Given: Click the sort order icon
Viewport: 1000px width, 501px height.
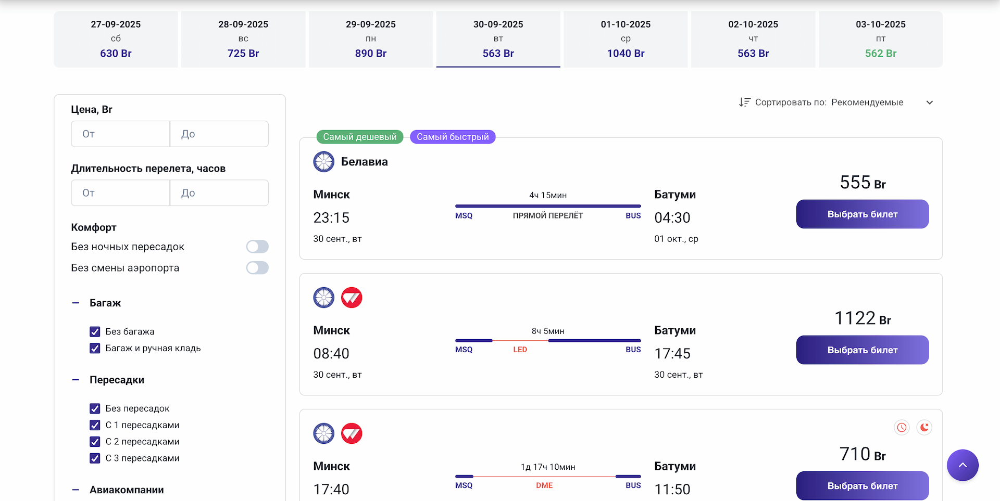Looking at the screenshot, I should pyautogui.click(x=744, y=102).
